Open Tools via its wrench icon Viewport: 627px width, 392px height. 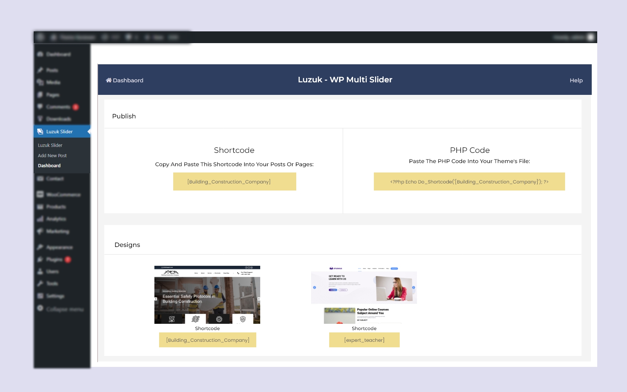(40, 283)
